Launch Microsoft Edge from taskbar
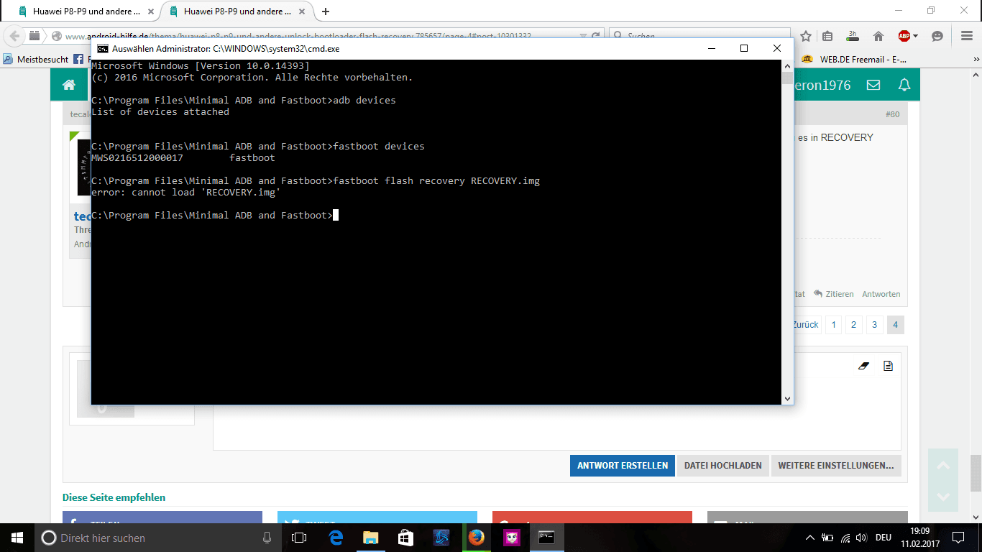982x552 pixels. 336,538
